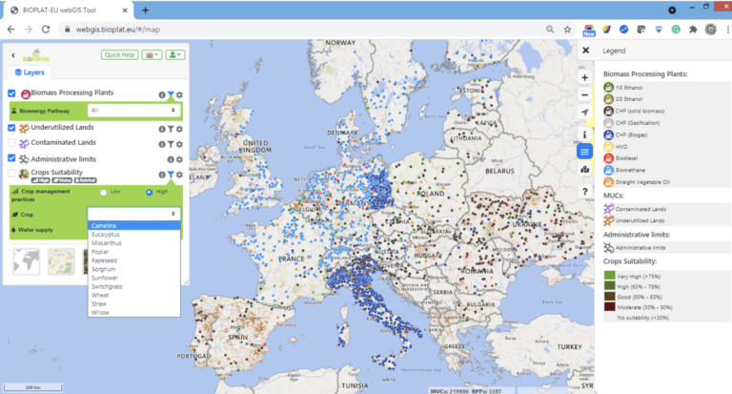Uncheck Underutilized Lands layer
This screenshot has height=394, width=732.
pos(11,128)
